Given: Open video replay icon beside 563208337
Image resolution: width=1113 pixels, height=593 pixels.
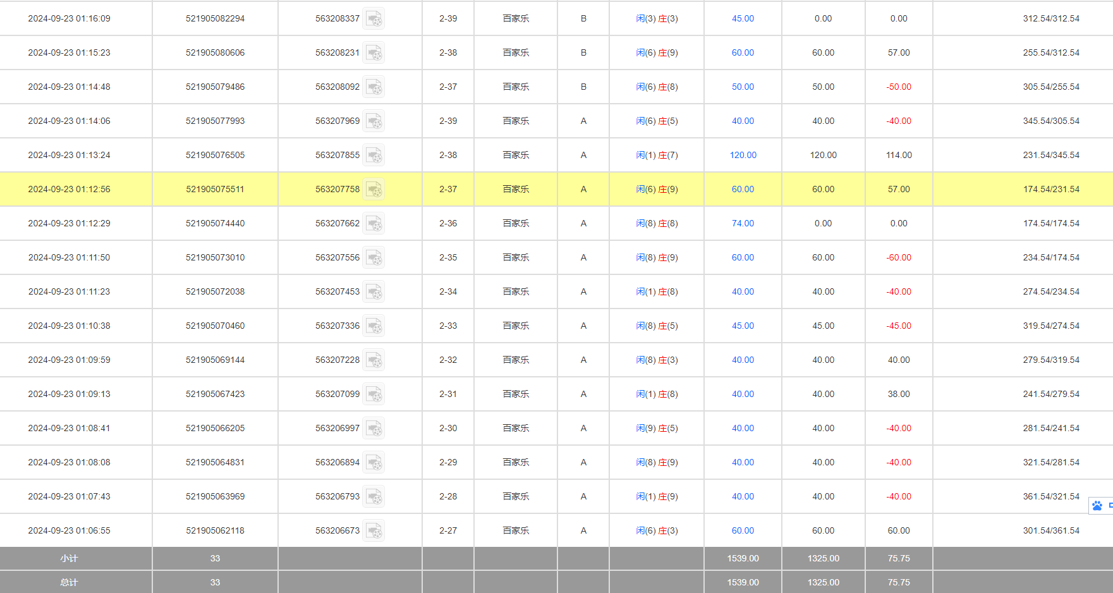Looking at the screenshot, I should point(374,19).
